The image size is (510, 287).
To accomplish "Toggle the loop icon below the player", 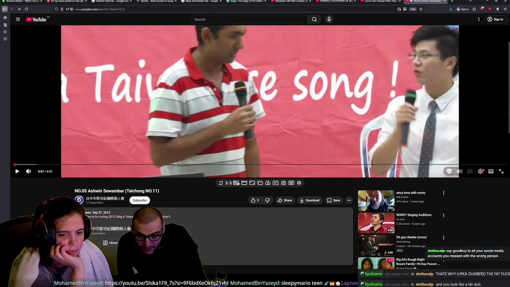I will (221, 183).
